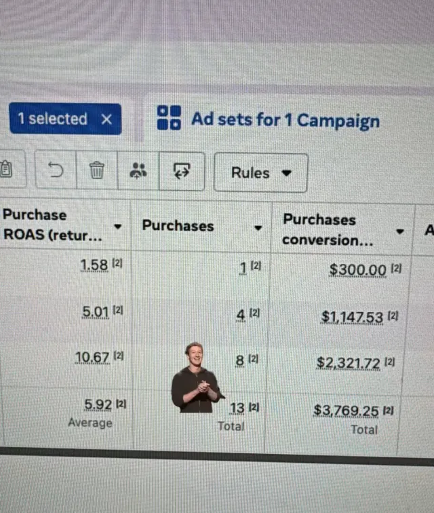
Task: Select the 1 selected campaigns tab
Action: (x=65, y=119)
